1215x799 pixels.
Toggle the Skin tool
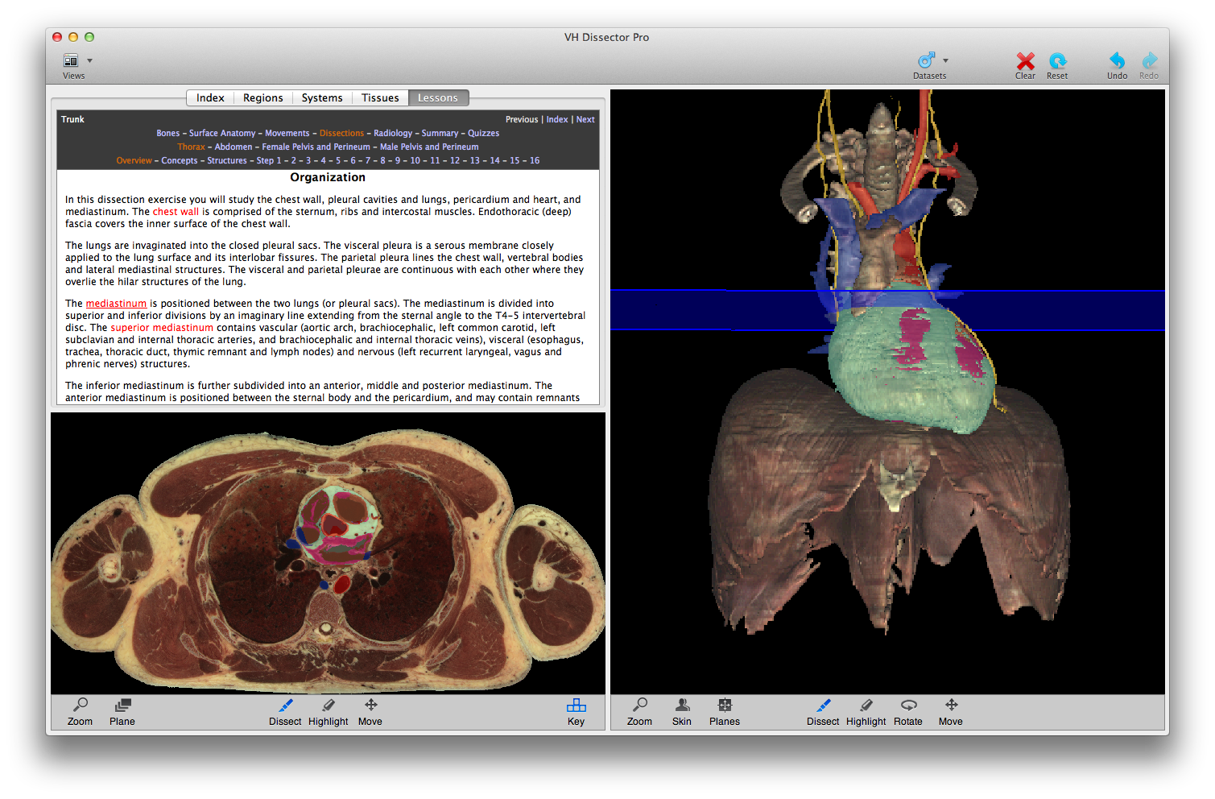pos(682,711)
